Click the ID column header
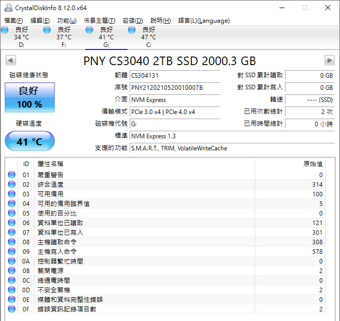This screenshot has width=340, height=321. 26,164
